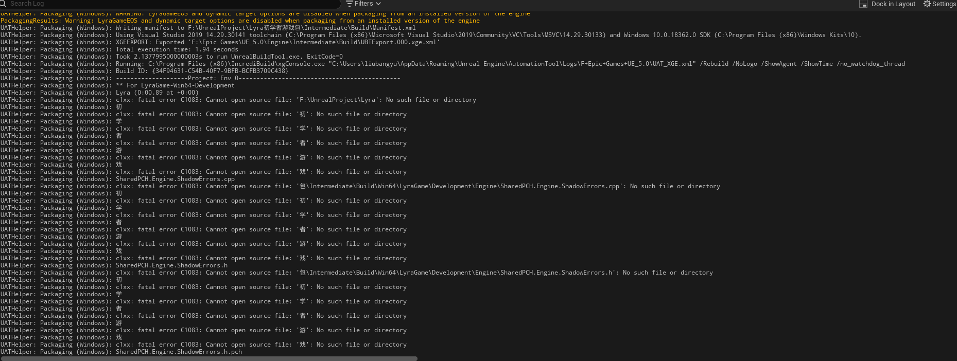
Task: Select the '** For LyraGame-Win64-Development' line
Action: (117, 85)
